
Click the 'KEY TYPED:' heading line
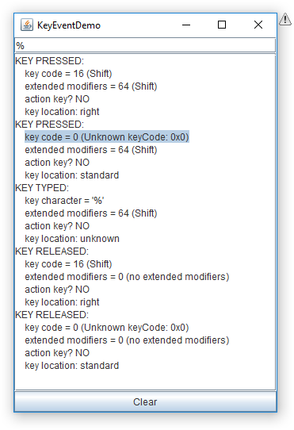tap(42, 188)
